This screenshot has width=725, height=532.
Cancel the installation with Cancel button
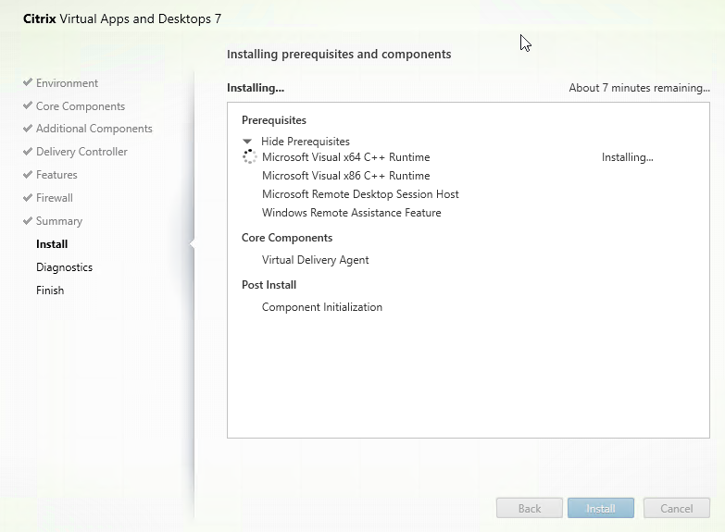[x=676, y=508]
